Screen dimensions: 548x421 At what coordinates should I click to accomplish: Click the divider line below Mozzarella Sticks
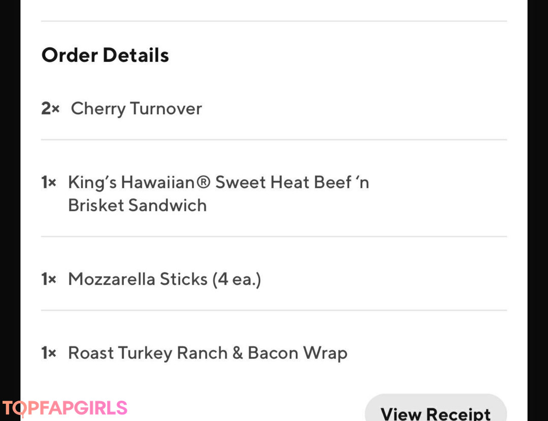274,310
